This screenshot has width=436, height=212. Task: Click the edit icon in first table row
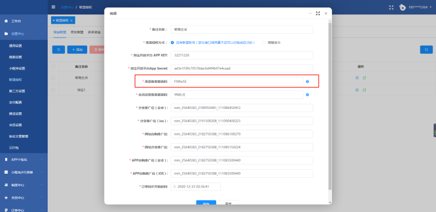(357, 78)
